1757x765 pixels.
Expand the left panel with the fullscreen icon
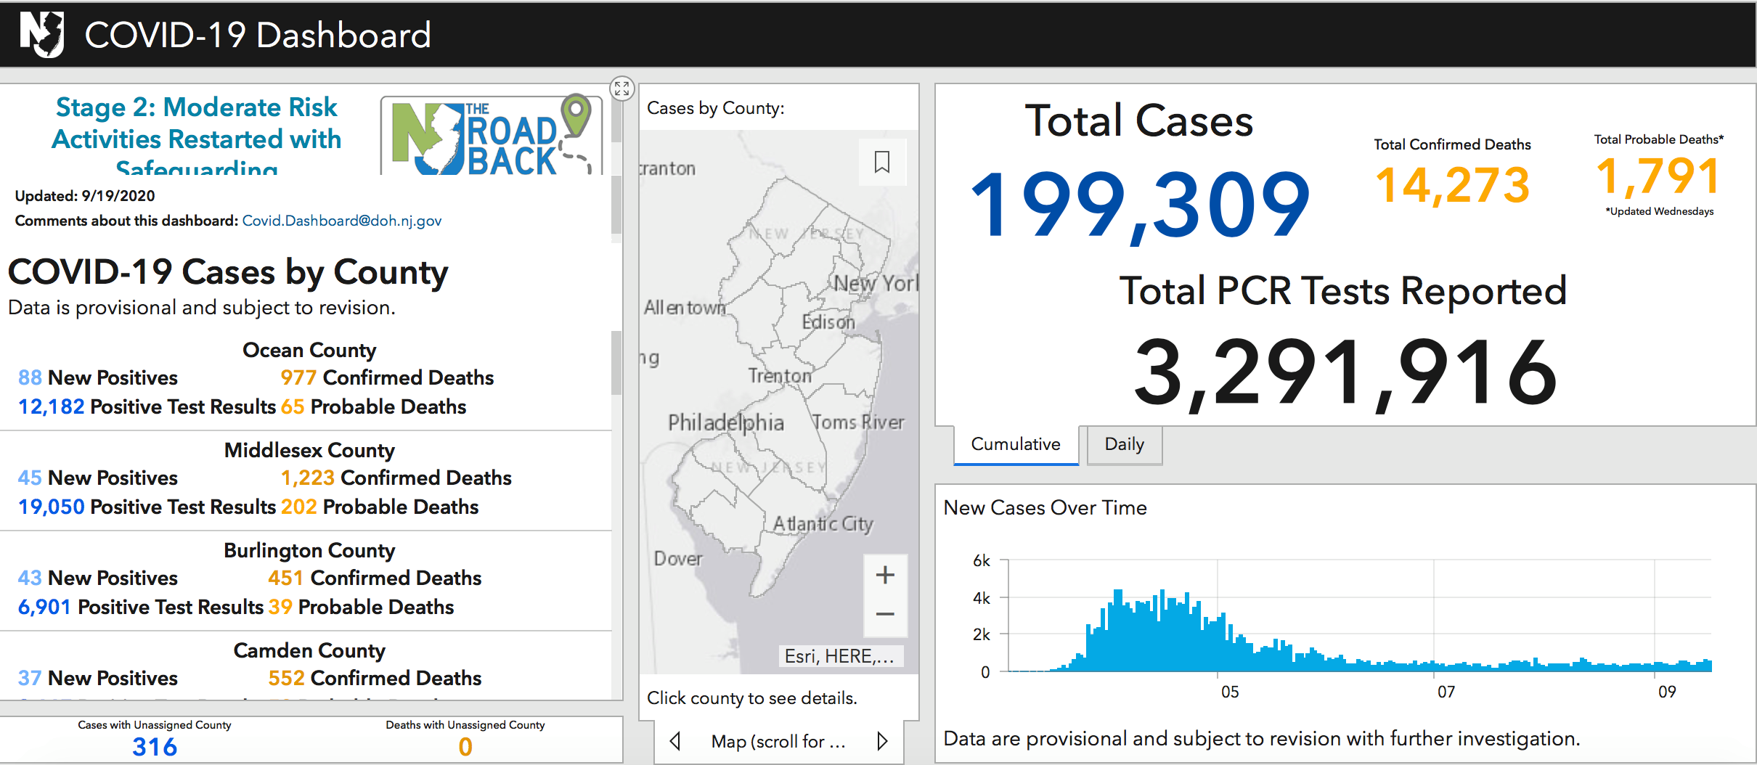tap(621, 89)
